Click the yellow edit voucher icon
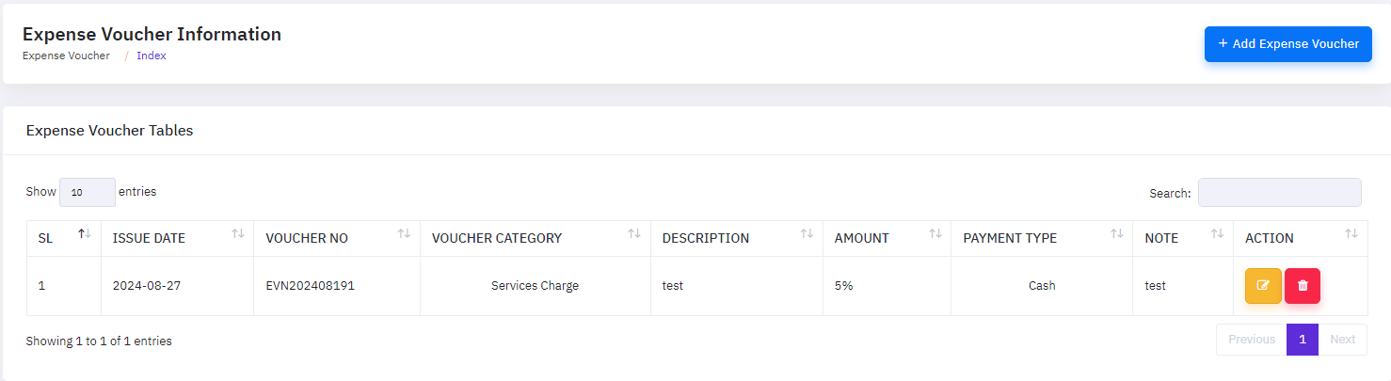Viewport: 1391px width, 381px height. pos(1263,286)
